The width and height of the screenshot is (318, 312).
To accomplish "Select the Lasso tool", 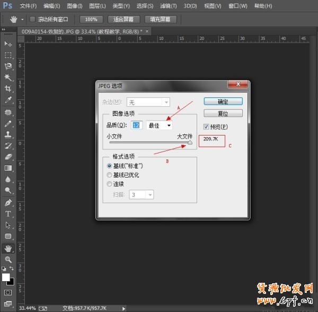I will click(8, 66).
